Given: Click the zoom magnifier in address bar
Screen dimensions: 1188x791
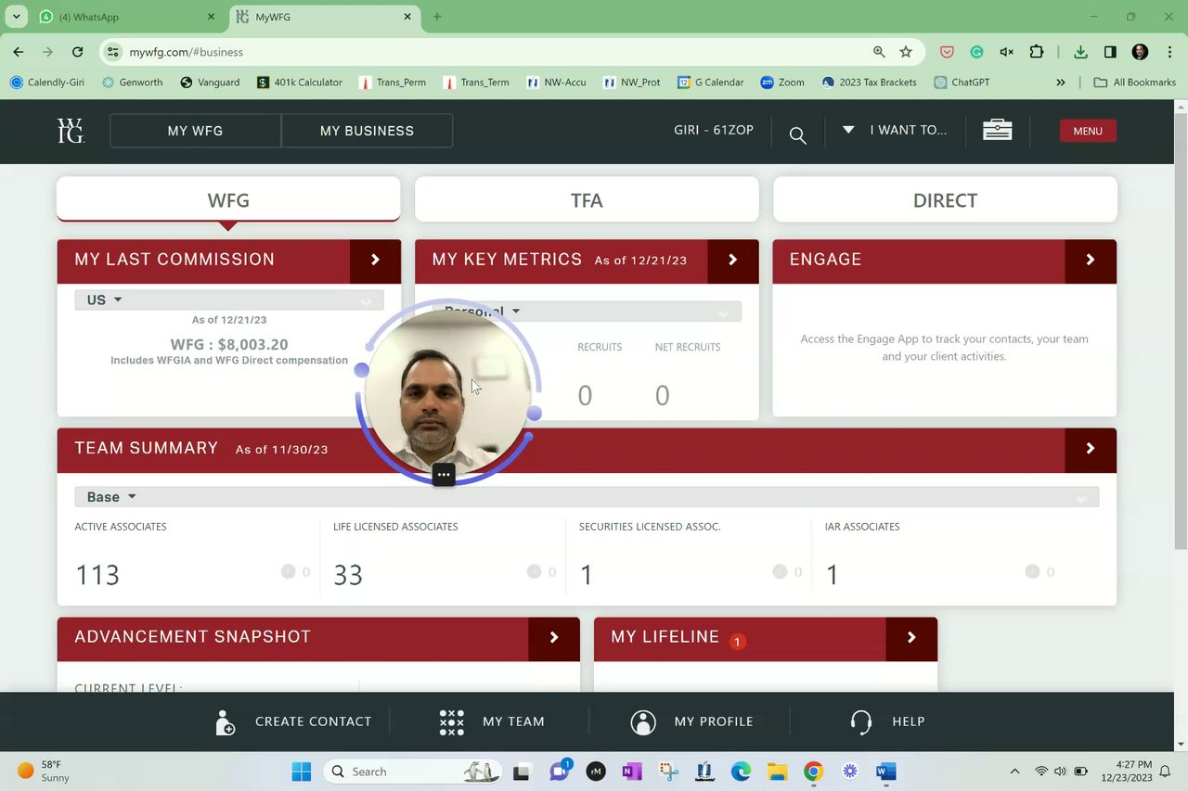Looking at the screenshot, I should pos(879,52).
